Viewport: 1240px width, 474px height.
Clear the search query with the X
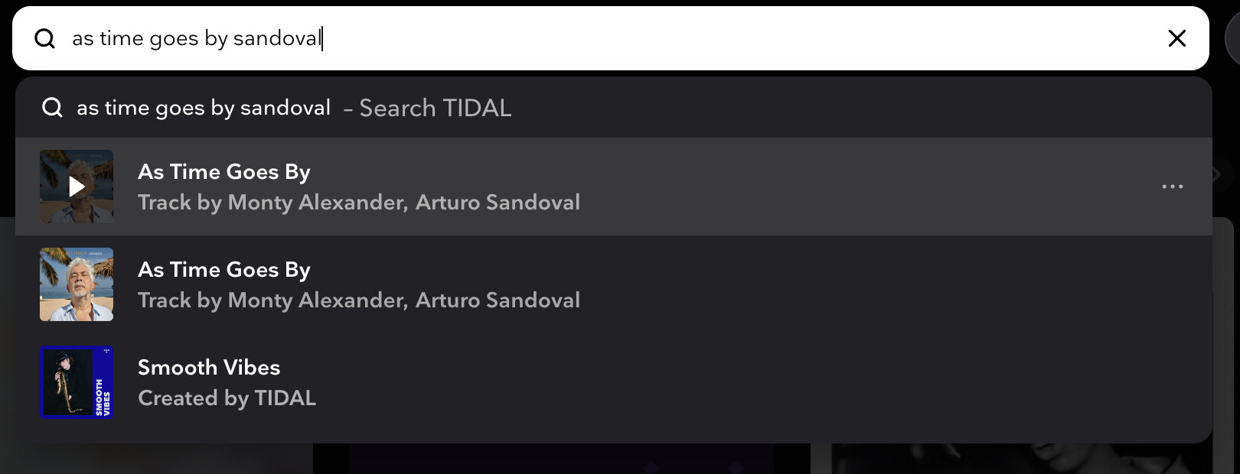pos(1176,38)
